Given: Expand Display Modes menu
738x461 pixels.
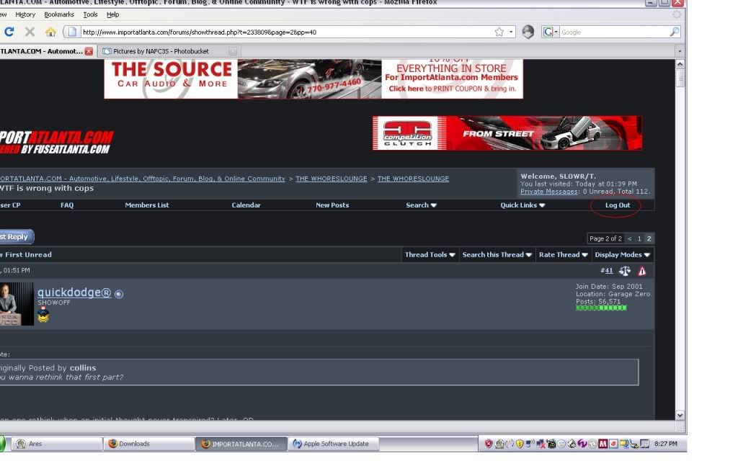Looking at the screenshot, I should (x=622, y=254).
